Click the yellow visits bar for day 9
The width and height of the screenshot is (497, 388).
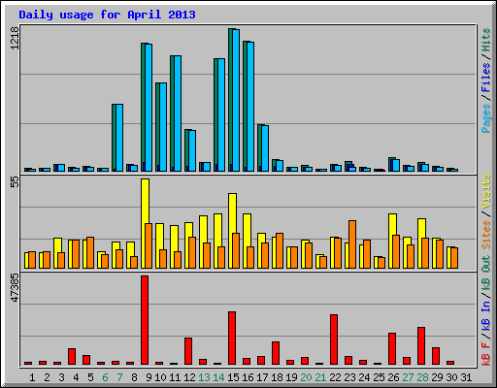click(x=145, y=201)
